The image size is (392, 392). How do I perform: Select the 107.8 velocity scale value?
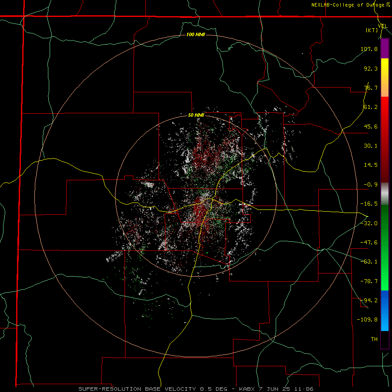pos(369,49)
